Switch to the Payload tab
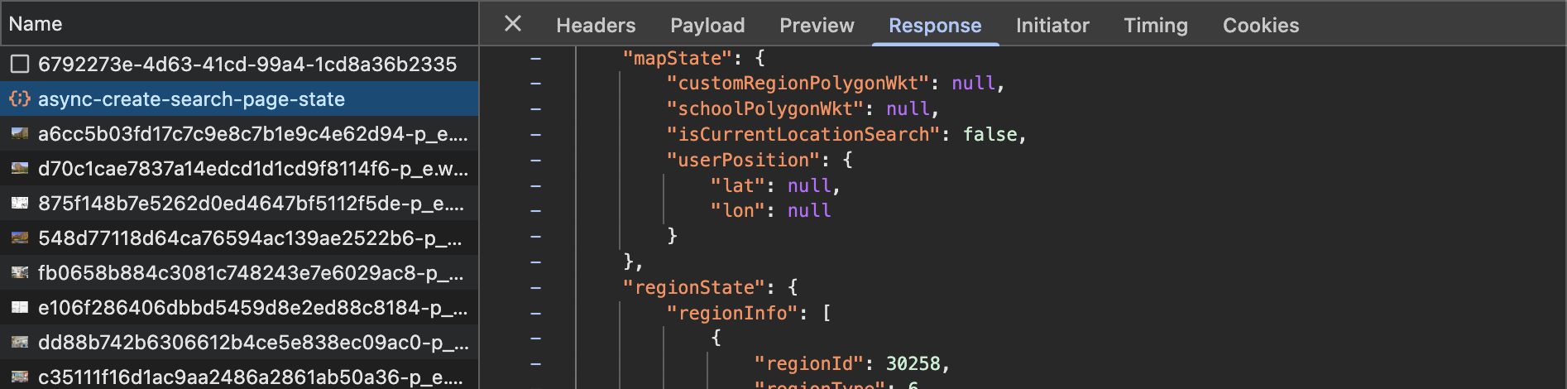 click(707, 26)
